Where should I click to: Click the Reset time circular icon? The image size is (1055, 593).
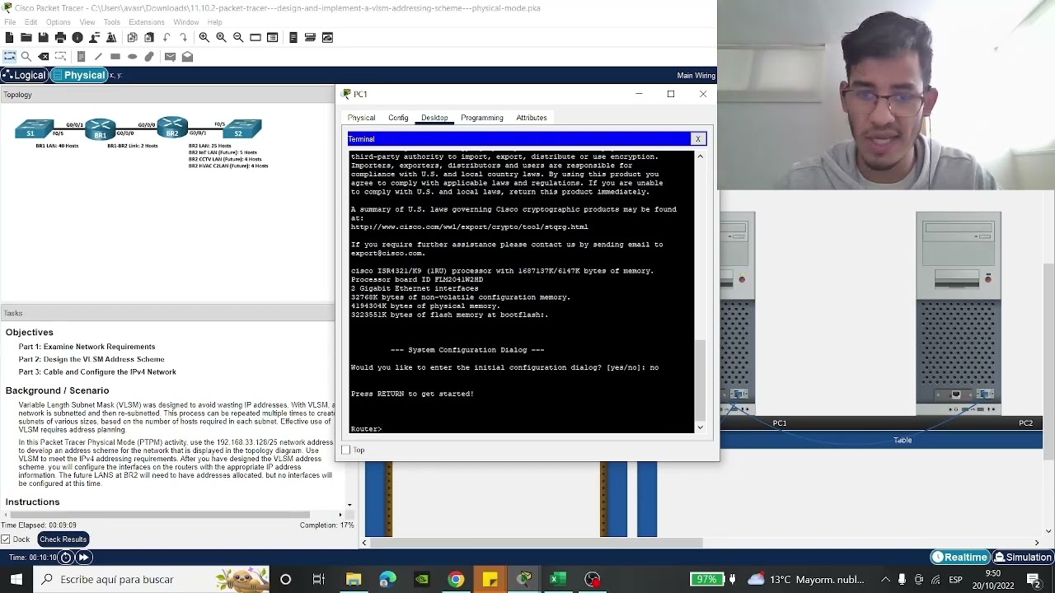click(65, 558)
